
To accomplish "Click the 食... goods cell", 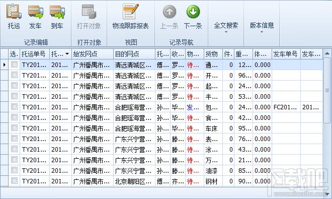I will point(213,117).
